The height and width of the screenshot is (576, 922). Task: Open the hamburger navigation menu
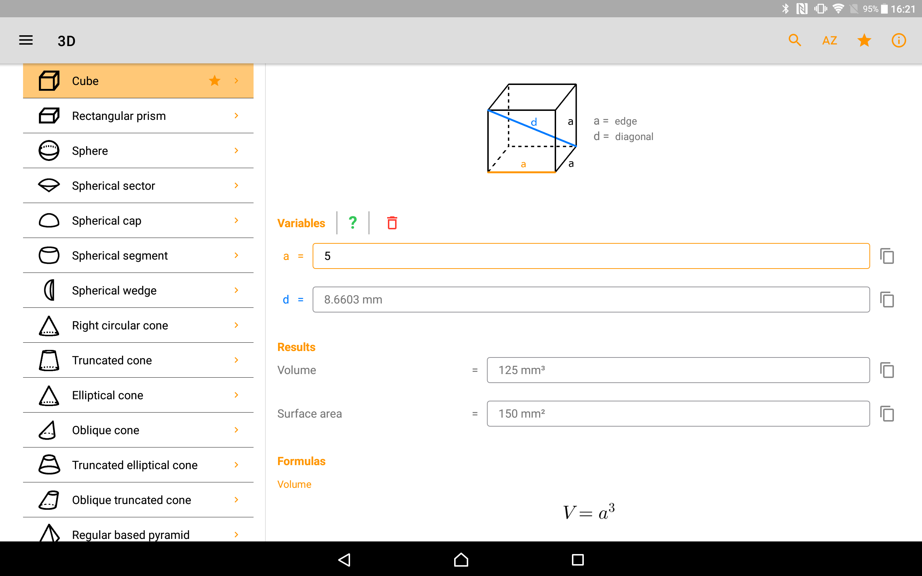coord(26,40)
